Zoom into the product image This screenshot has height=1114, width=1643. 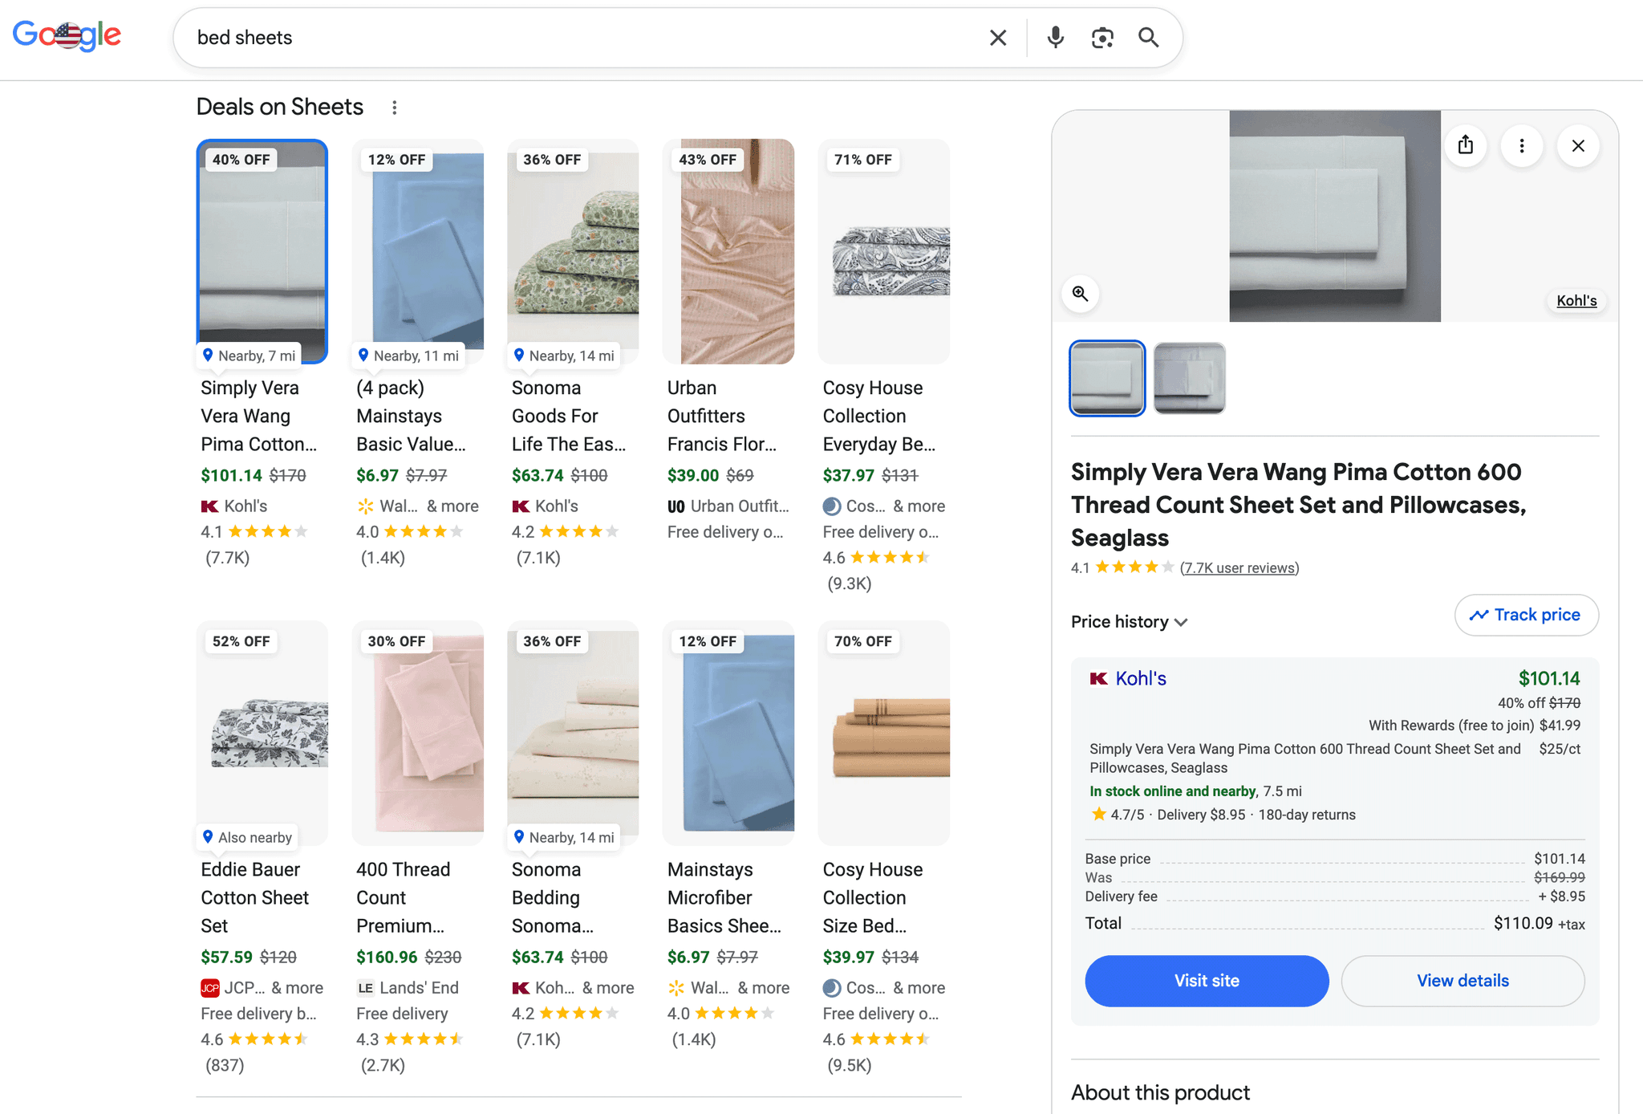click(1081, 294)
